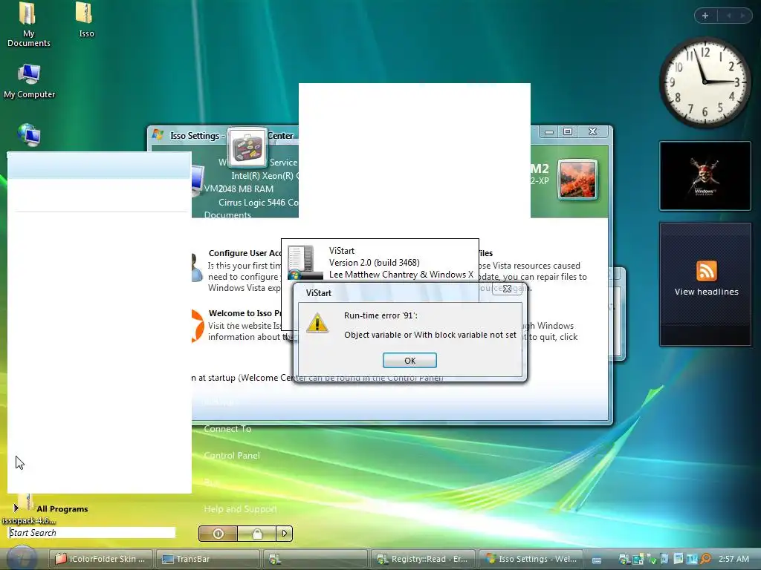Maximize the Isso Settings window

tap(568, 131)
